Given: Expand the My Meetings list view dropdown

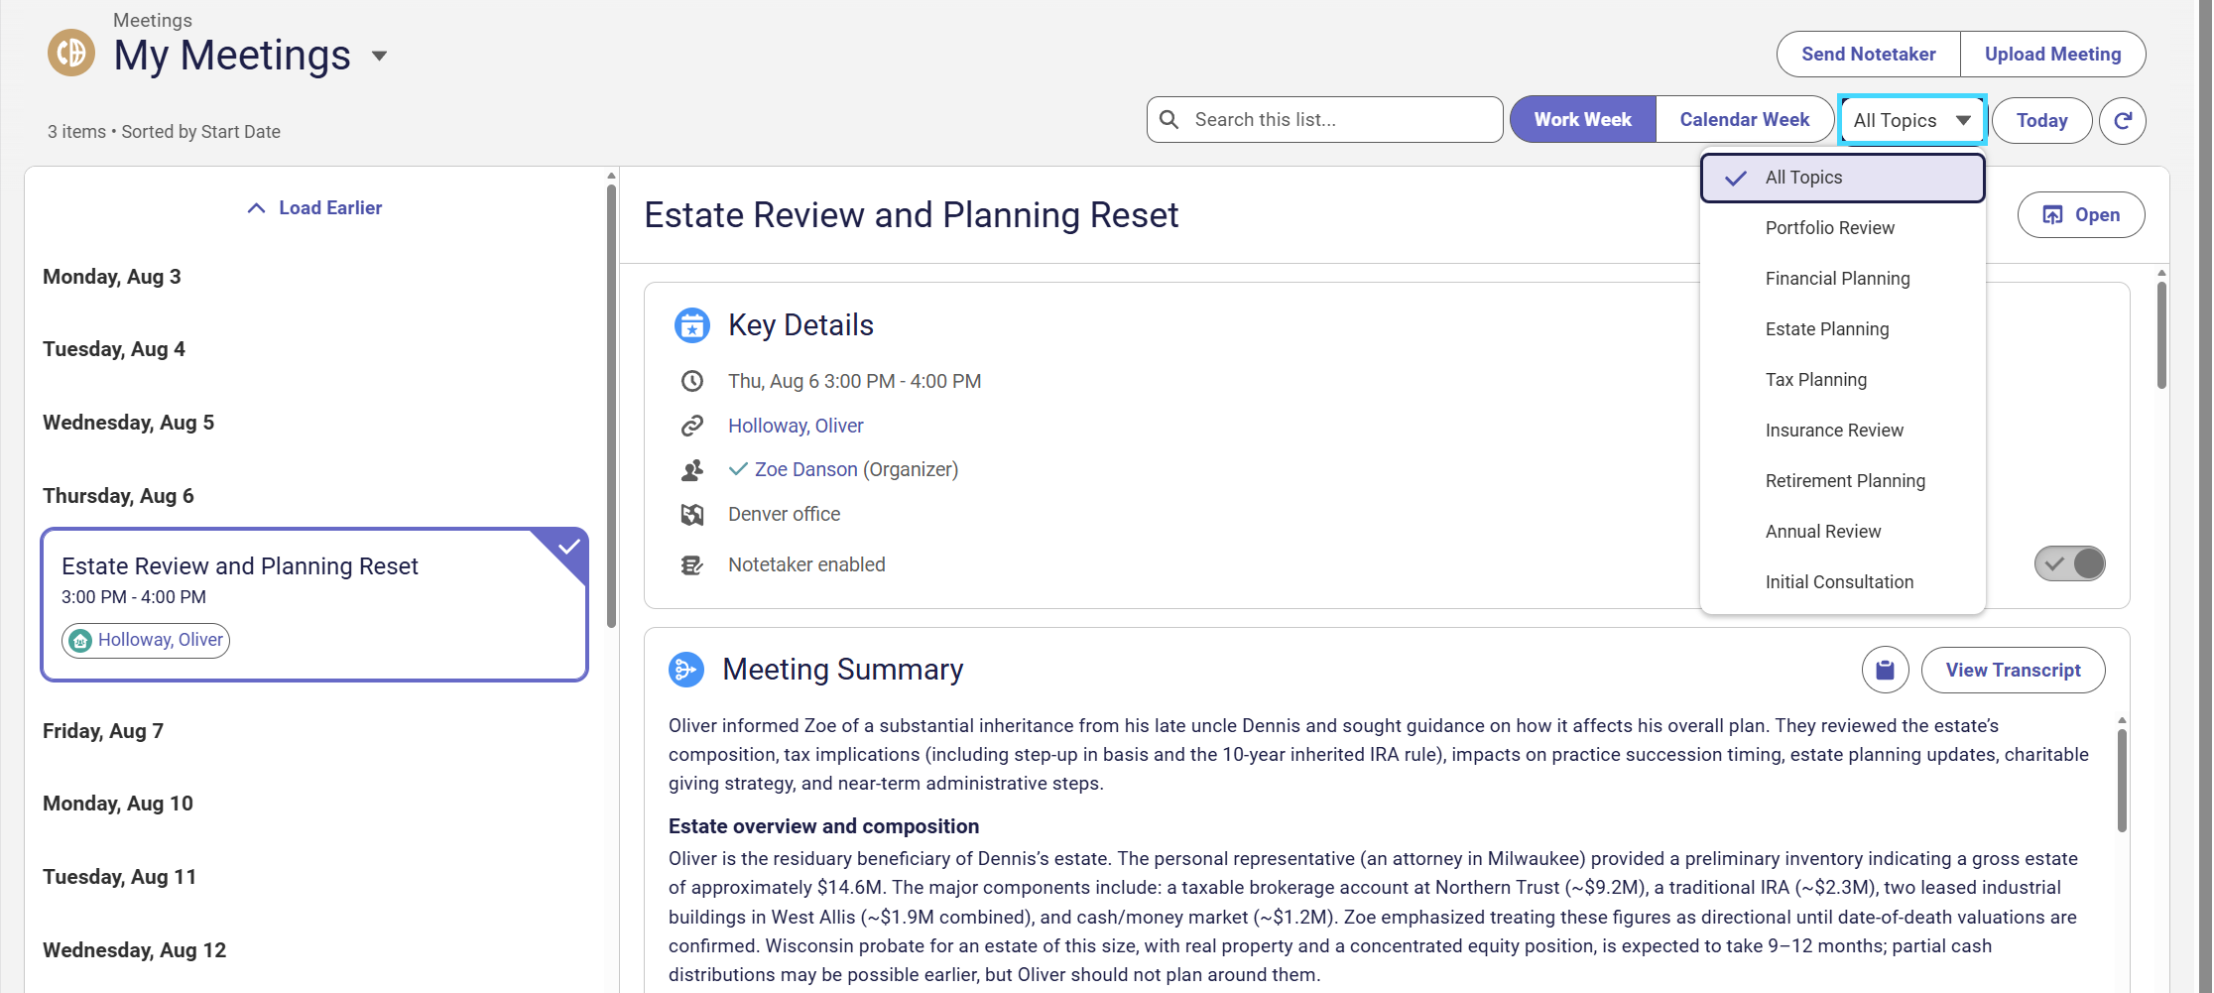Looking at the screenshot, I should (x=379, y=56).
